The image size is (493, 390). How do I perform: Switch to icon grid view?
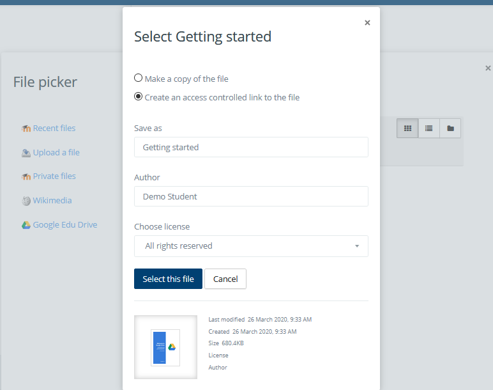(407, 129)
